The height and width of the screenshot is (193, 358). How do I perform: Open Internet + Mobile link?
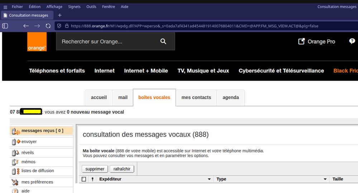(146, 71)
